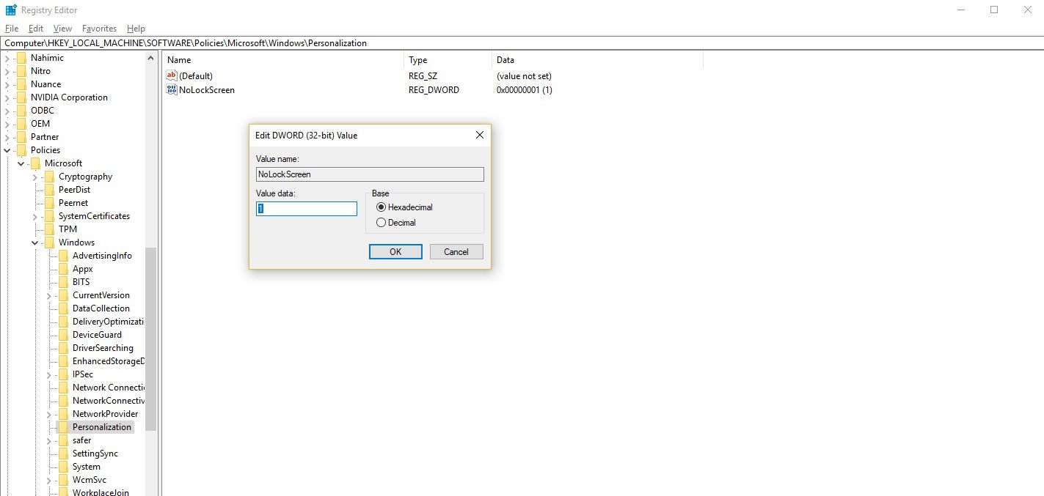
Task: Open the View menu
Action: 62,29
